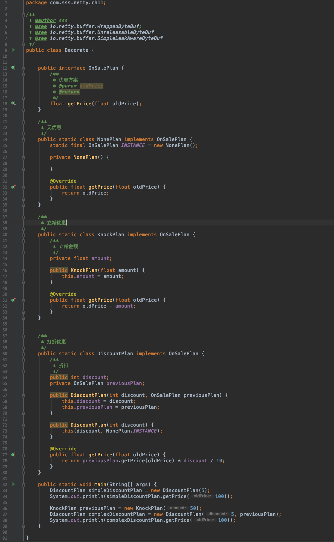Screen dimensions: 334x542
Task: Click the @see tag for SimpleLeakAwareByteBuf
Action: point(41,38)
